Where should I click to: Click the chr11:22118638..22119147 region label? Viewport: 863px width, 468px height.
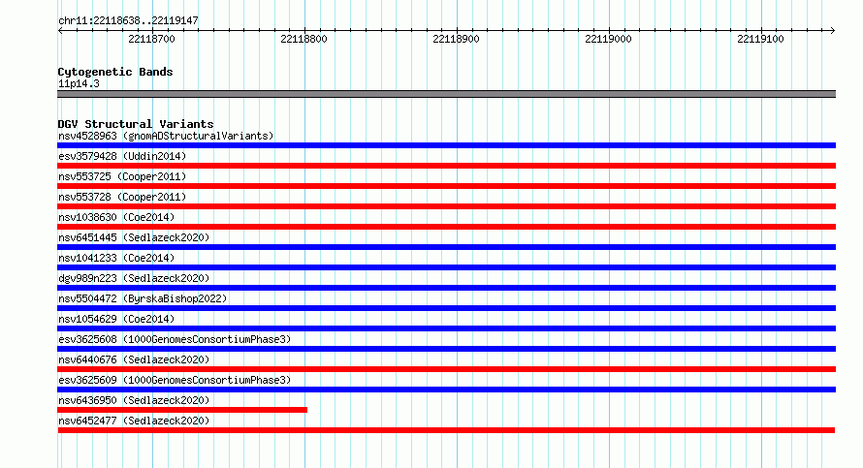tap(128, 20)
